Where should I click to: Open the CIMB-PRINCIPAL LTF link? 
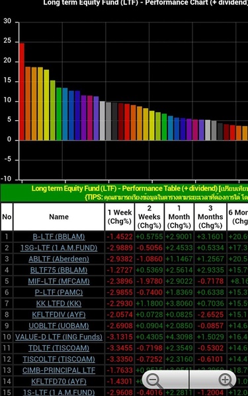pyautogui.click(x=59, y=370)
